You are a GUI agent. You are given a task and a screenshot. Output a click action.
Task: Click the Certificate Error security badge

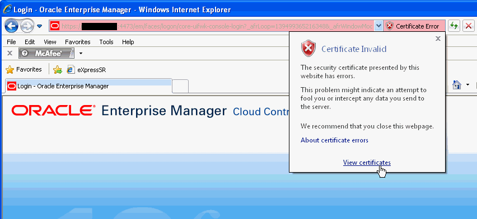(x=414, y=26)
